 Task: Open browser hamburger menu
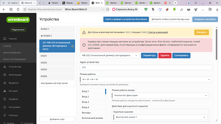pos(196,3)
